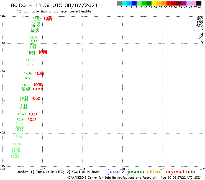Select the wave height value 17.74
The width and height of the screenshot is (205, 180).
34,38
